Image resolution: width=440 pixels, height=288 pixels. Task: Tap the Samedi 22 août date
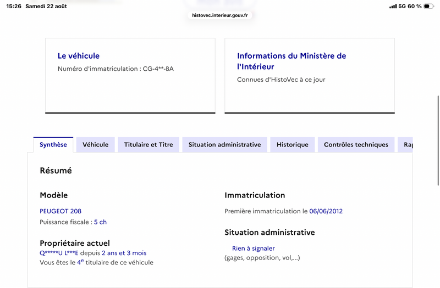pyautogui.click(x=46, y=6)
